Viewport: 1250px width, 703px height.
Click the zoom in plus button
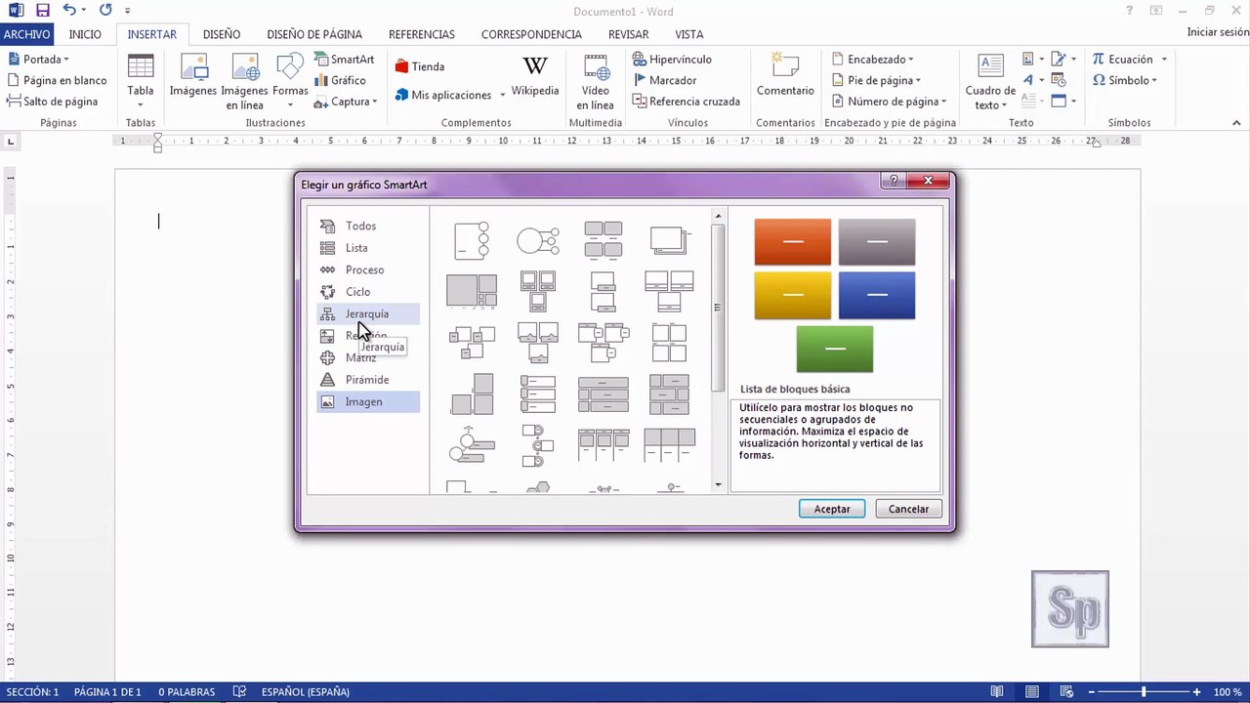pyautogui.click(x=1197, y=692)
